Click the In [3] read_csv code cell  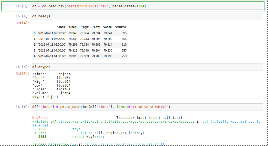pyautogui.click(x=147, y=6)
